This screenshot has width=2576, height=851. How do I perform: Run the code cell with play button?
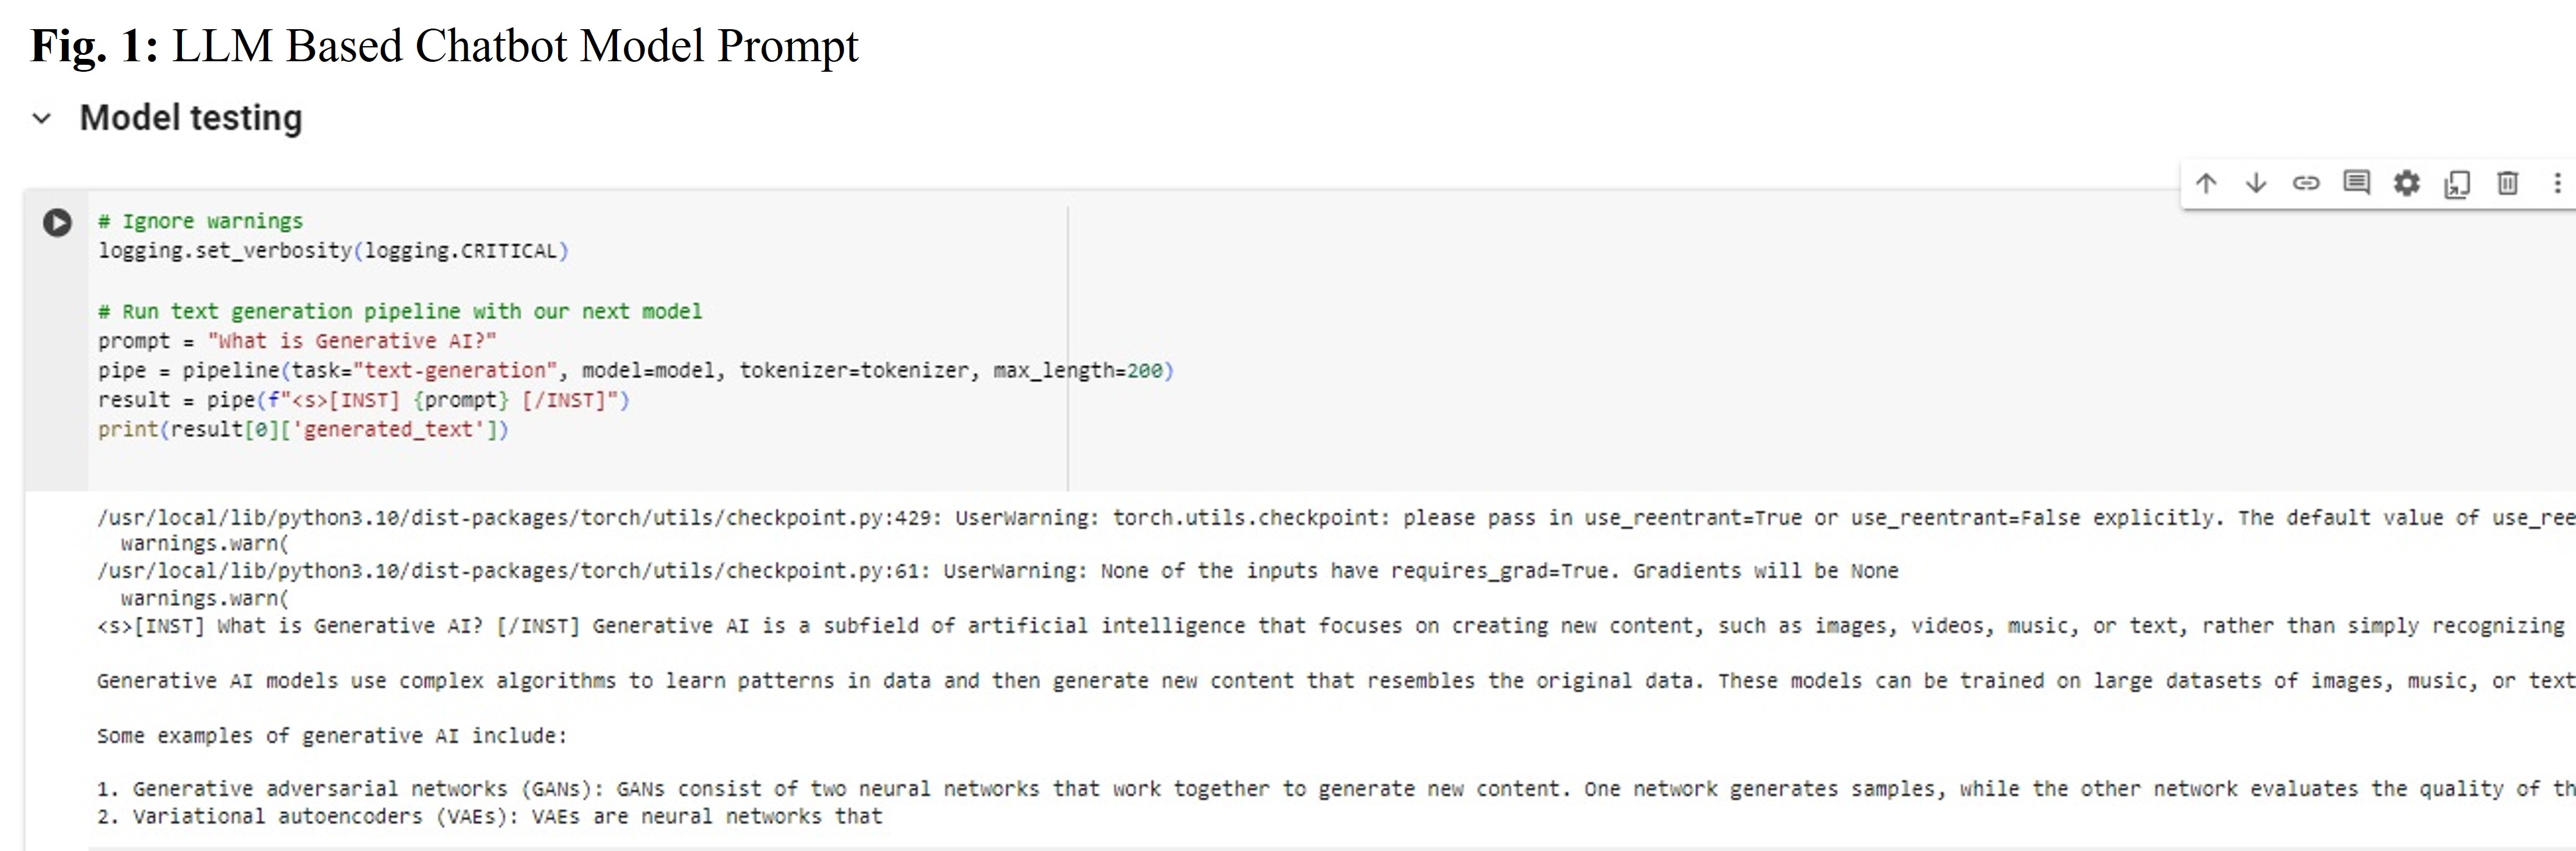coord(57,222)
